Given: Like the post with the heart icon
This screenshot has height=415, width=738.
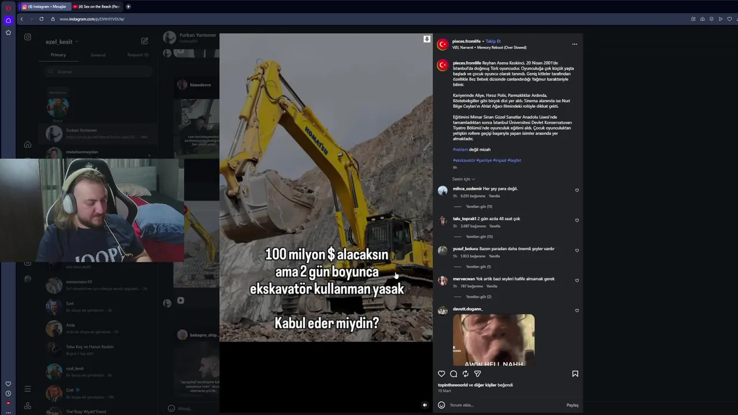Looking at the screenshot, I should (x=442, y=374).
